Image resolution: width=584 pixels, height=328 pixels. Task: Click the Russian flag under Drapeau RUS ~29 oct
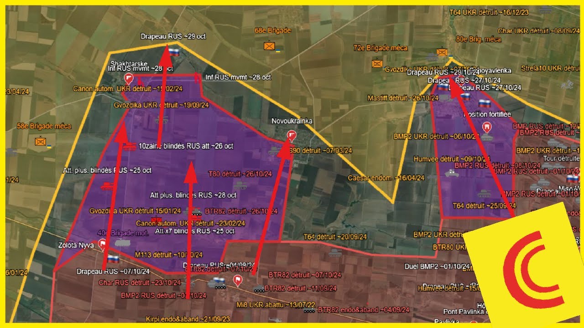coord(173,52)
